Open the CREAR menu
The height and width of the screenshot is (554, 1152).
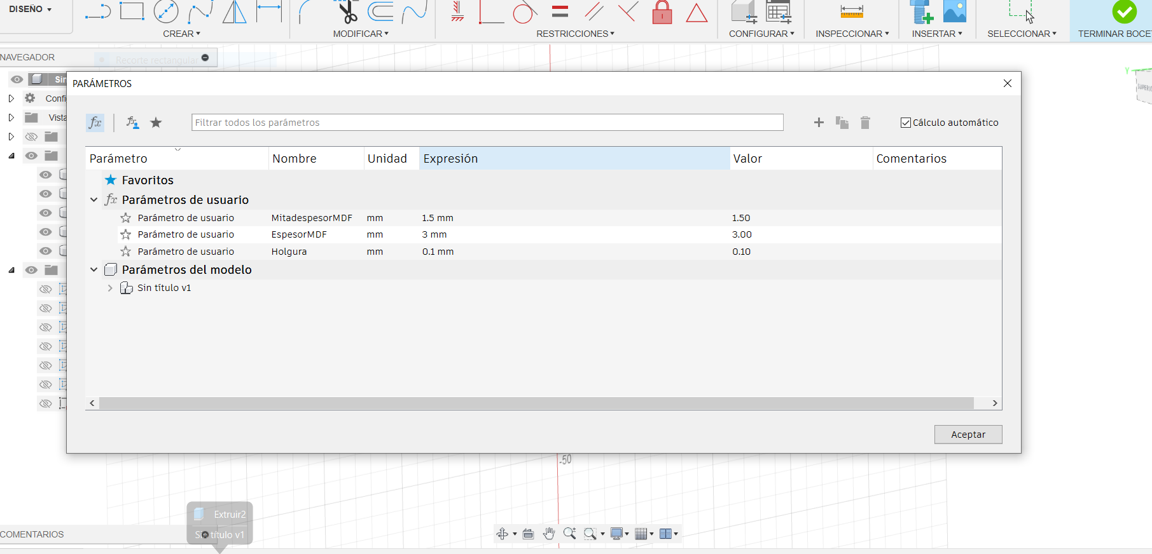pos(181,34)
